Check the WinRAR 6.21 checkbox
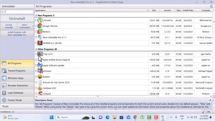Image resolution: width=215 pixels, height=121 pixels. click(36, 43)
